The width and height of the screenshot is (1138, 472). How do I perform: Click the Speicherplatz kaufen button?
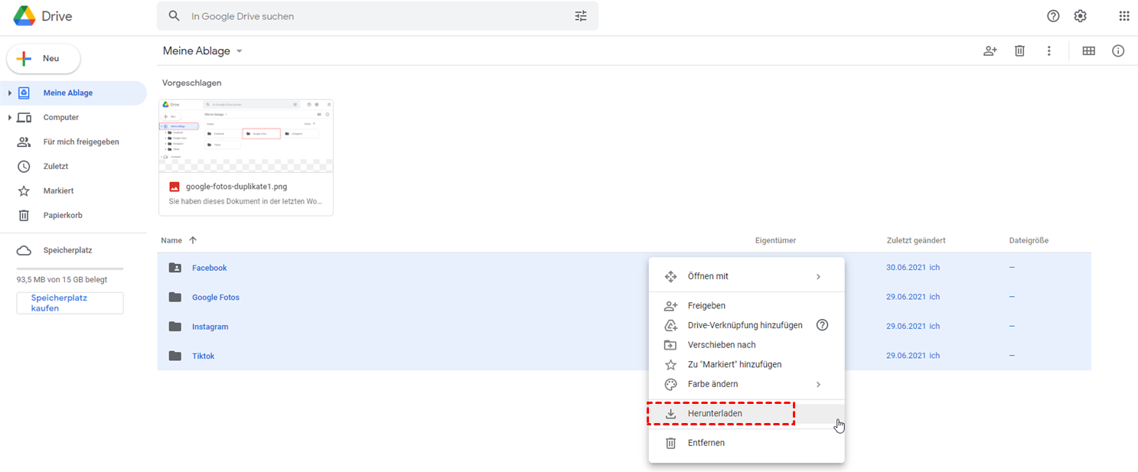pyautogui.click(x=70, y=303)
